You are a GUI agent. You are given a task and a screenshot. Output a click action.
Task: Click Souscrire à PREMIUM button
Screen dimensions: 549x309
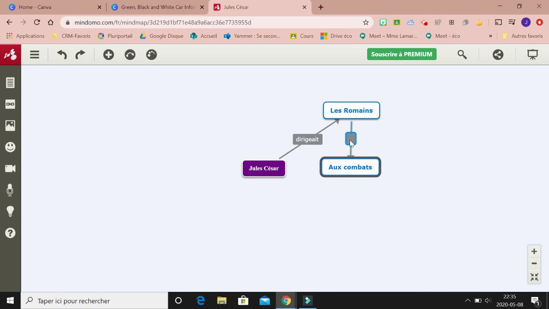pyautogui.click(x=402, y=54)
